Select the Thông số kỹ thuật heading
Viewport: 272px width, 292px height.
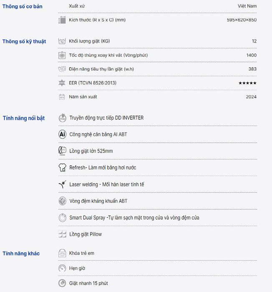[x=24, y=42]
